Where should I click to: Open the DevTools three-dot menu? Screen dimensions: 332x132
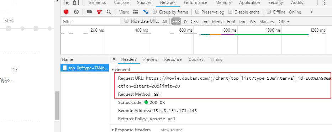[325, 2]
